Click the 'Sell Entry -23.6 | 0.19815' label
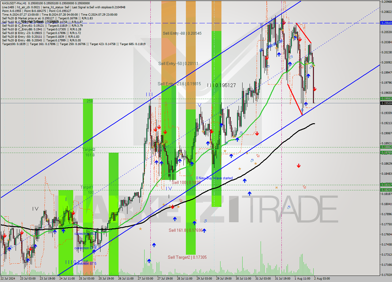Viewport: 392px width, 282px height. tap(179, 84)
